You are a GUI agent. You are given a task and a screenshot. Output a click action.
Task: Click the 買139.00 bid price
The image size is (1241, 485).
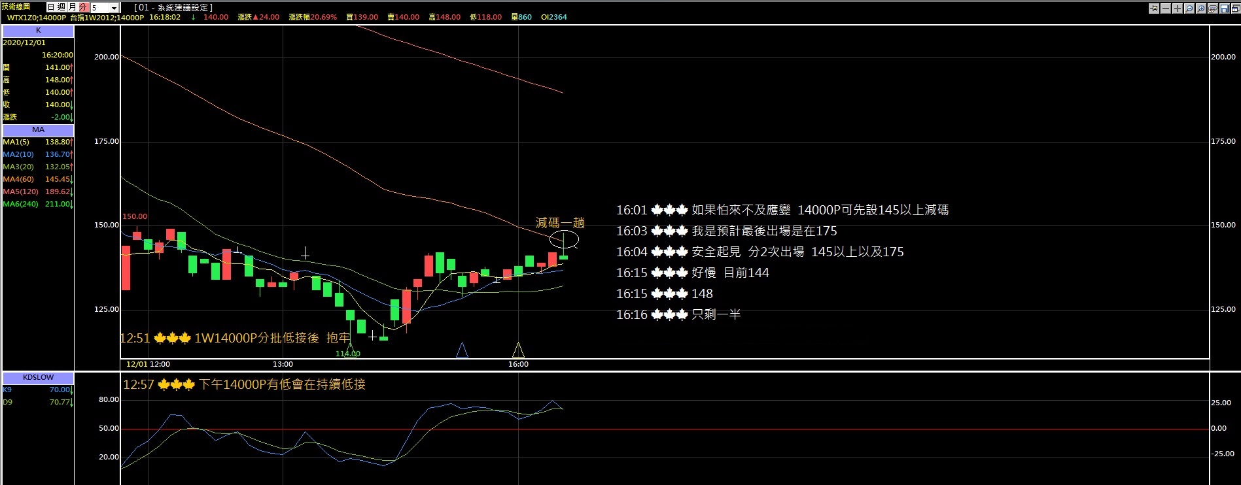click(362, 17)
